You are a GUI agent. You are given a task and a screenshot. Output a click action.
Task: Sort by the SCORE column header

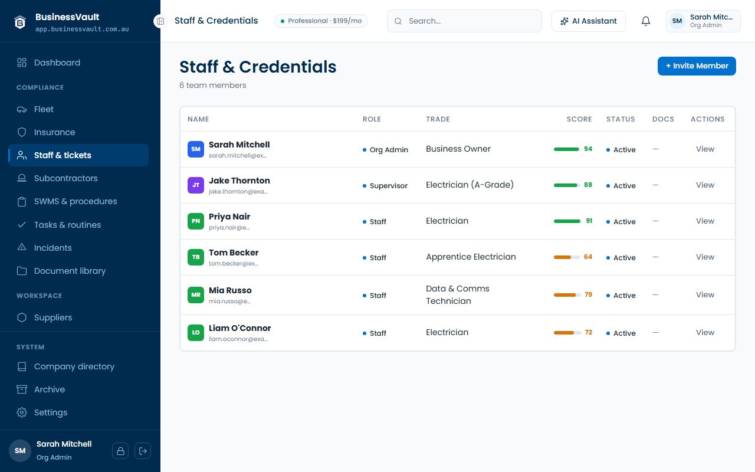point(579,119)
